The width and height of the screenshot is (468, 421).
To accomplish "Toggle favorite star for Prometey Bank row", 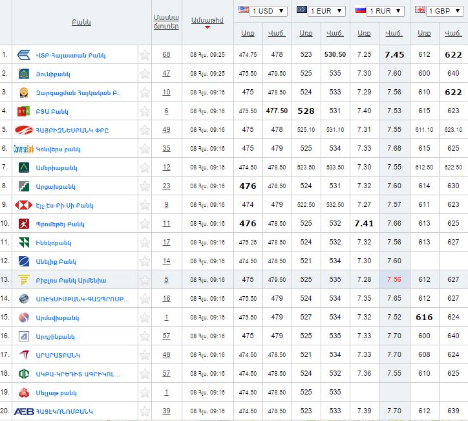I will pos(145,224).
